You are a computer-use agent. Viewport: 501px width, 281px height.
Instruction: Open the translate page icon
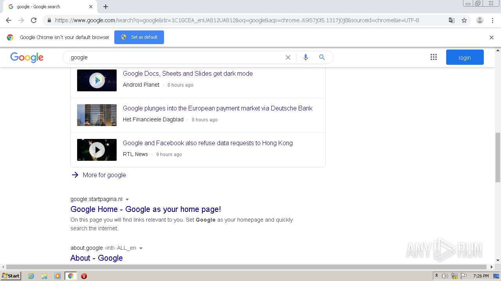pos(451,20)
